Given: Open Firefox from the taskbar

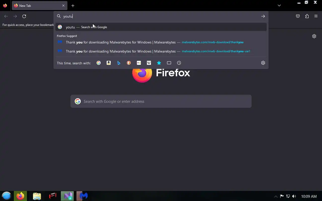Looking at the screenshot, I should tap(20, 196).
